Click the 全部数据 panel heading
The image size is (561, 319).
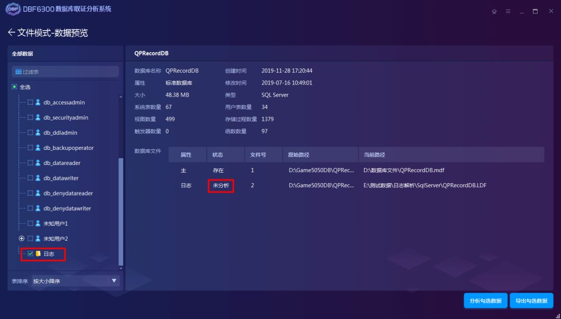coord(22,53)
